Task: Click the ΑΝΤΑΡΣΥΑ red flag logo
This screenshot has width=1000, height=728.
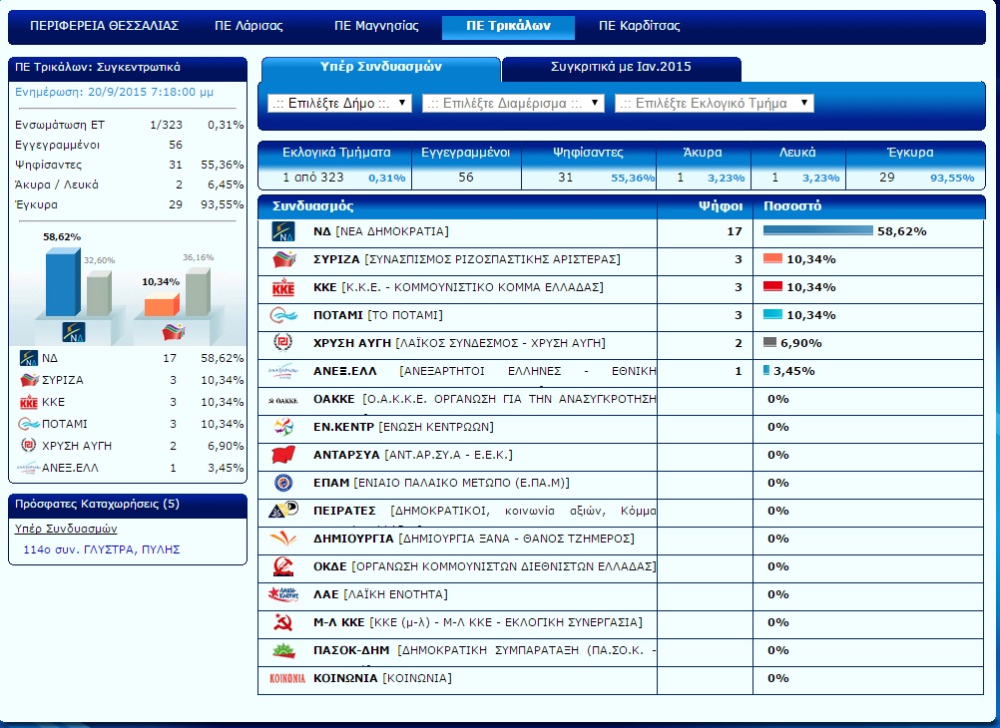Action: [283, 455]
